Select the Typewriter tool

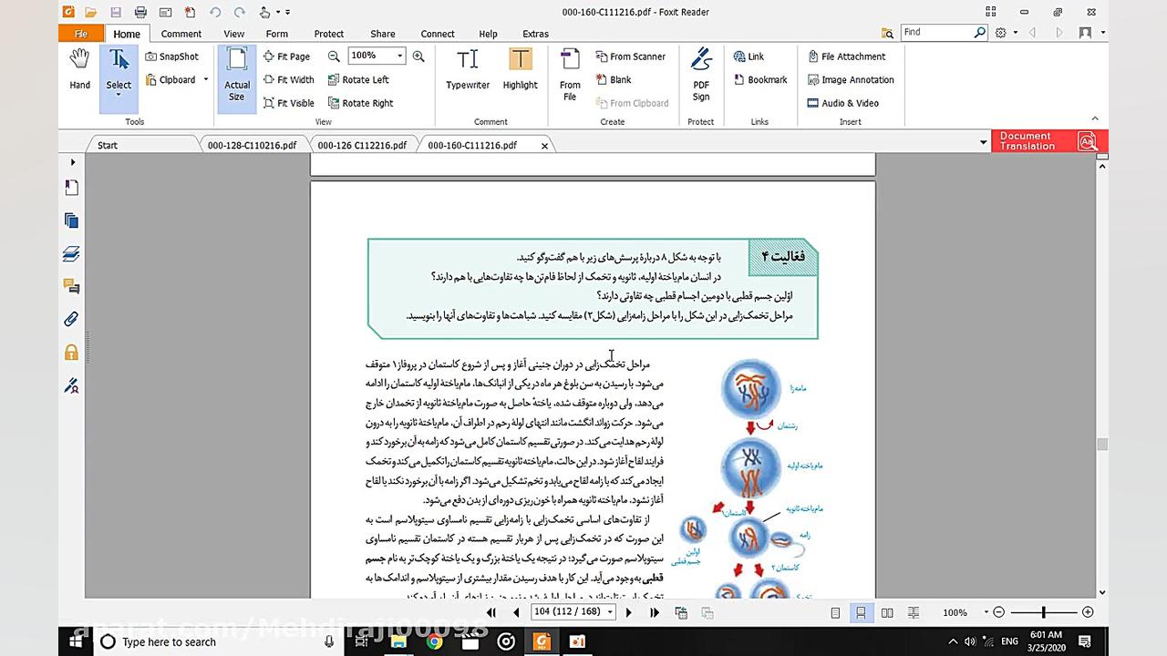pyautogui.click(x=468, y=70)
